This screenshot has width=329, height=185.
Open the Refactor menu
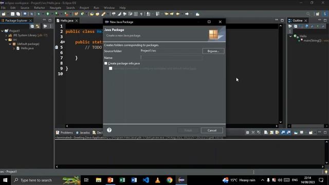click(x=40, y=8)
